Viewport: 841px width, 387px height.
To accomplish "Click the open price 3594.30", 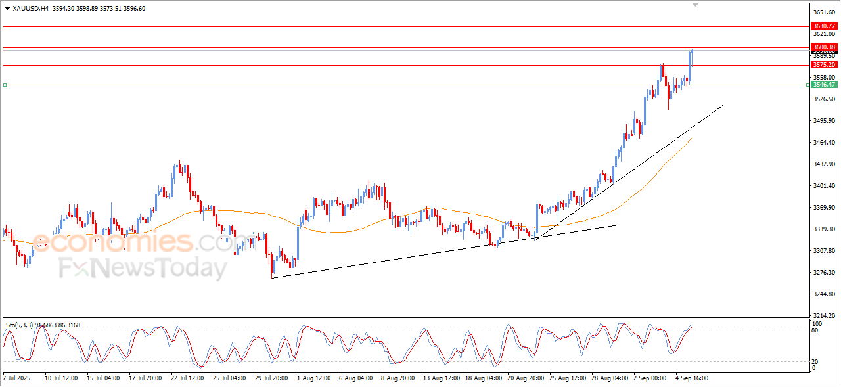I will click(x=63, y=9).
